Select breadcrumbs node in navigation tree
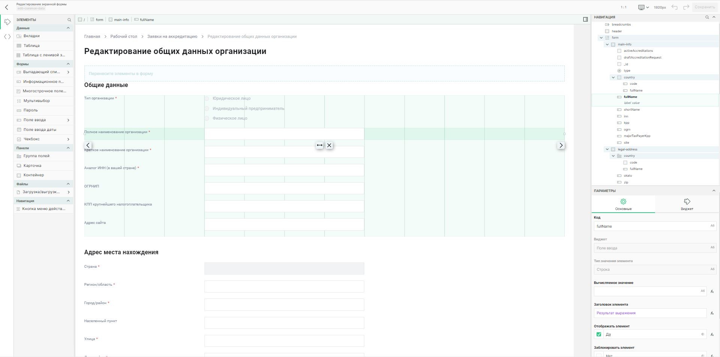 (x=621, y=25)
